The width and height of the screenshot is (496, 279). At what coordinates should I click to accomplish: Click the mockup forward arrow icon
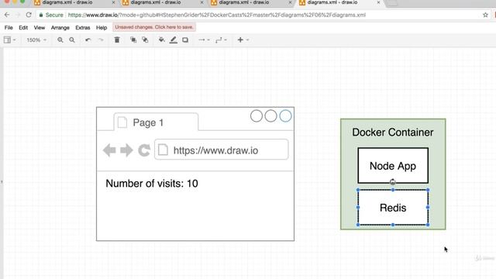[x=126, y=150]
